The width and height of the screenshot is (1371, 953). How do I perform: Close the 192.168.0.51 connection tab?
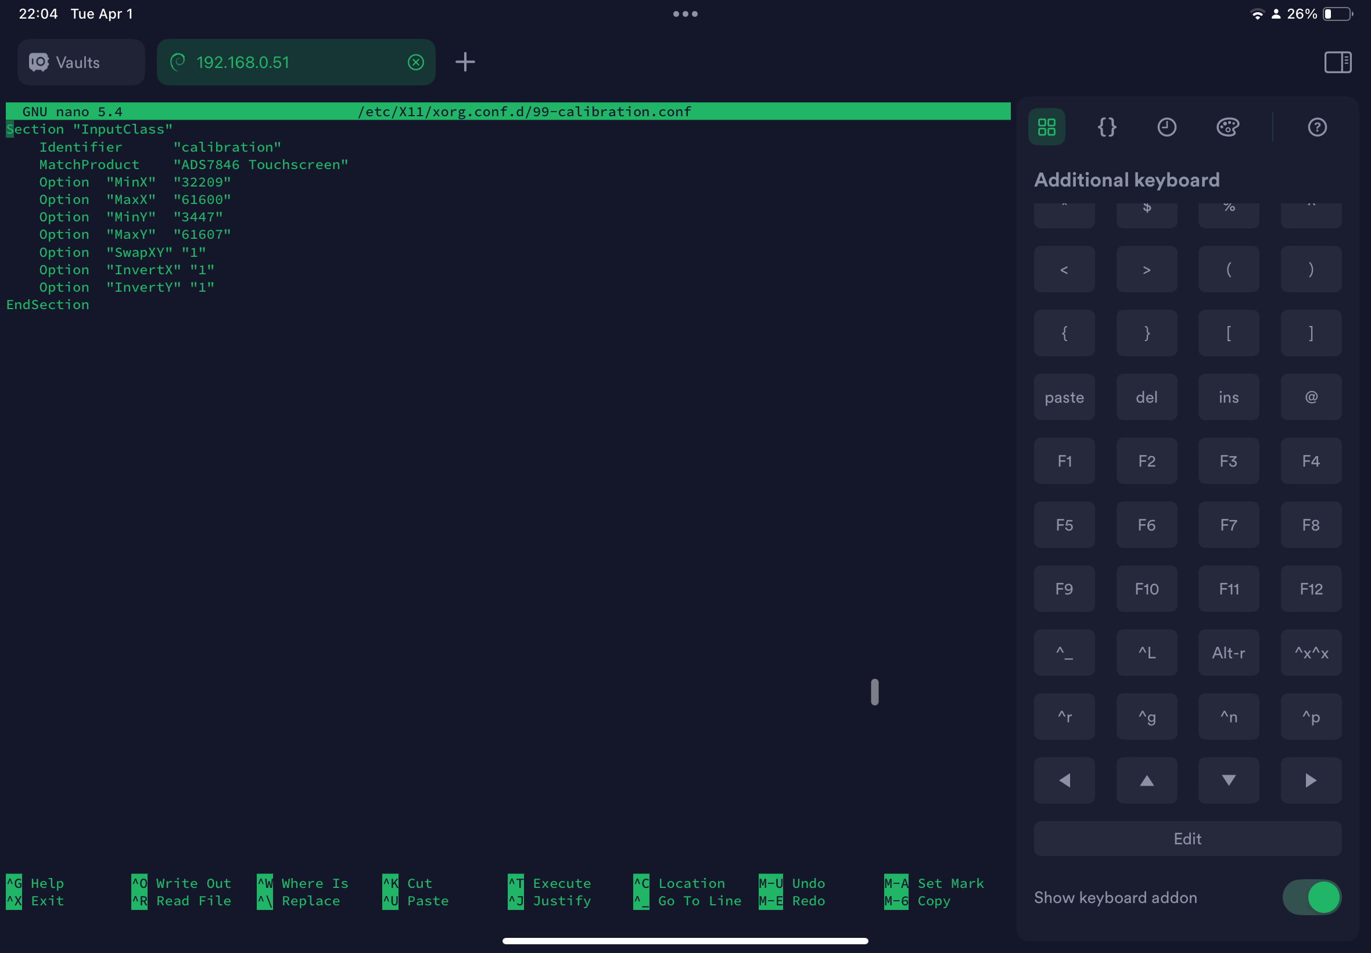[416, 62]
